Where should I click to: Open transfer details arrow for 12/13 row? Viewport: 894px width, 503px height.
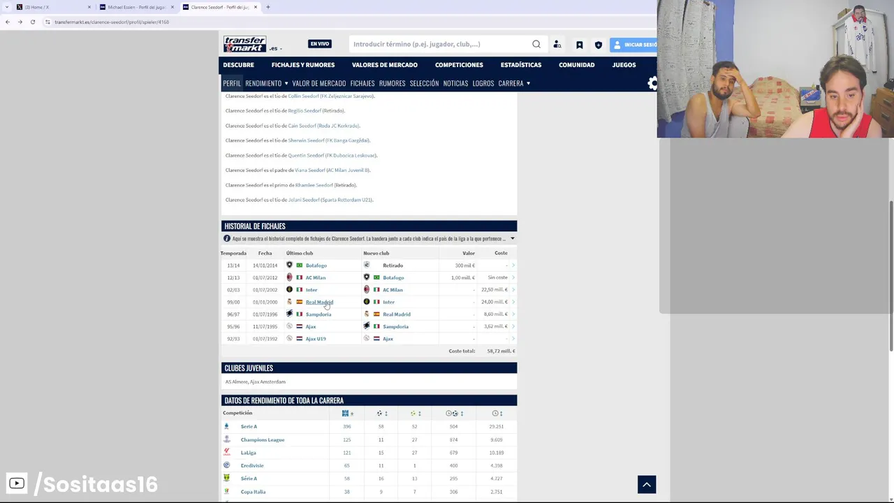(x=513, y=277)
